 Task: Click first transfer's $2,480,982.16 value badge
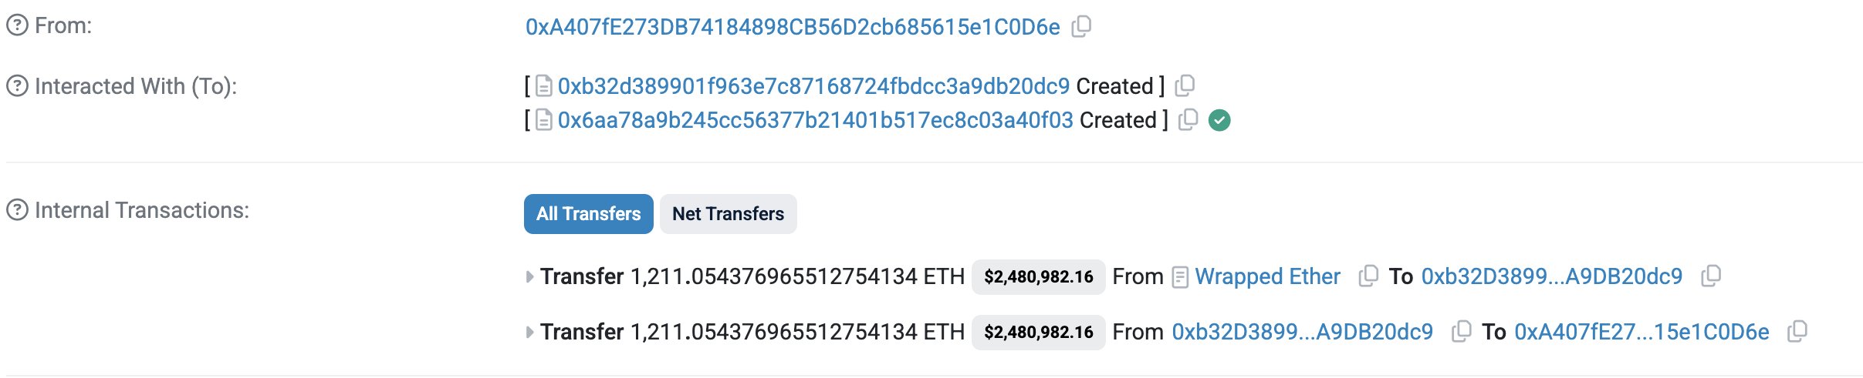point(1038,276)
